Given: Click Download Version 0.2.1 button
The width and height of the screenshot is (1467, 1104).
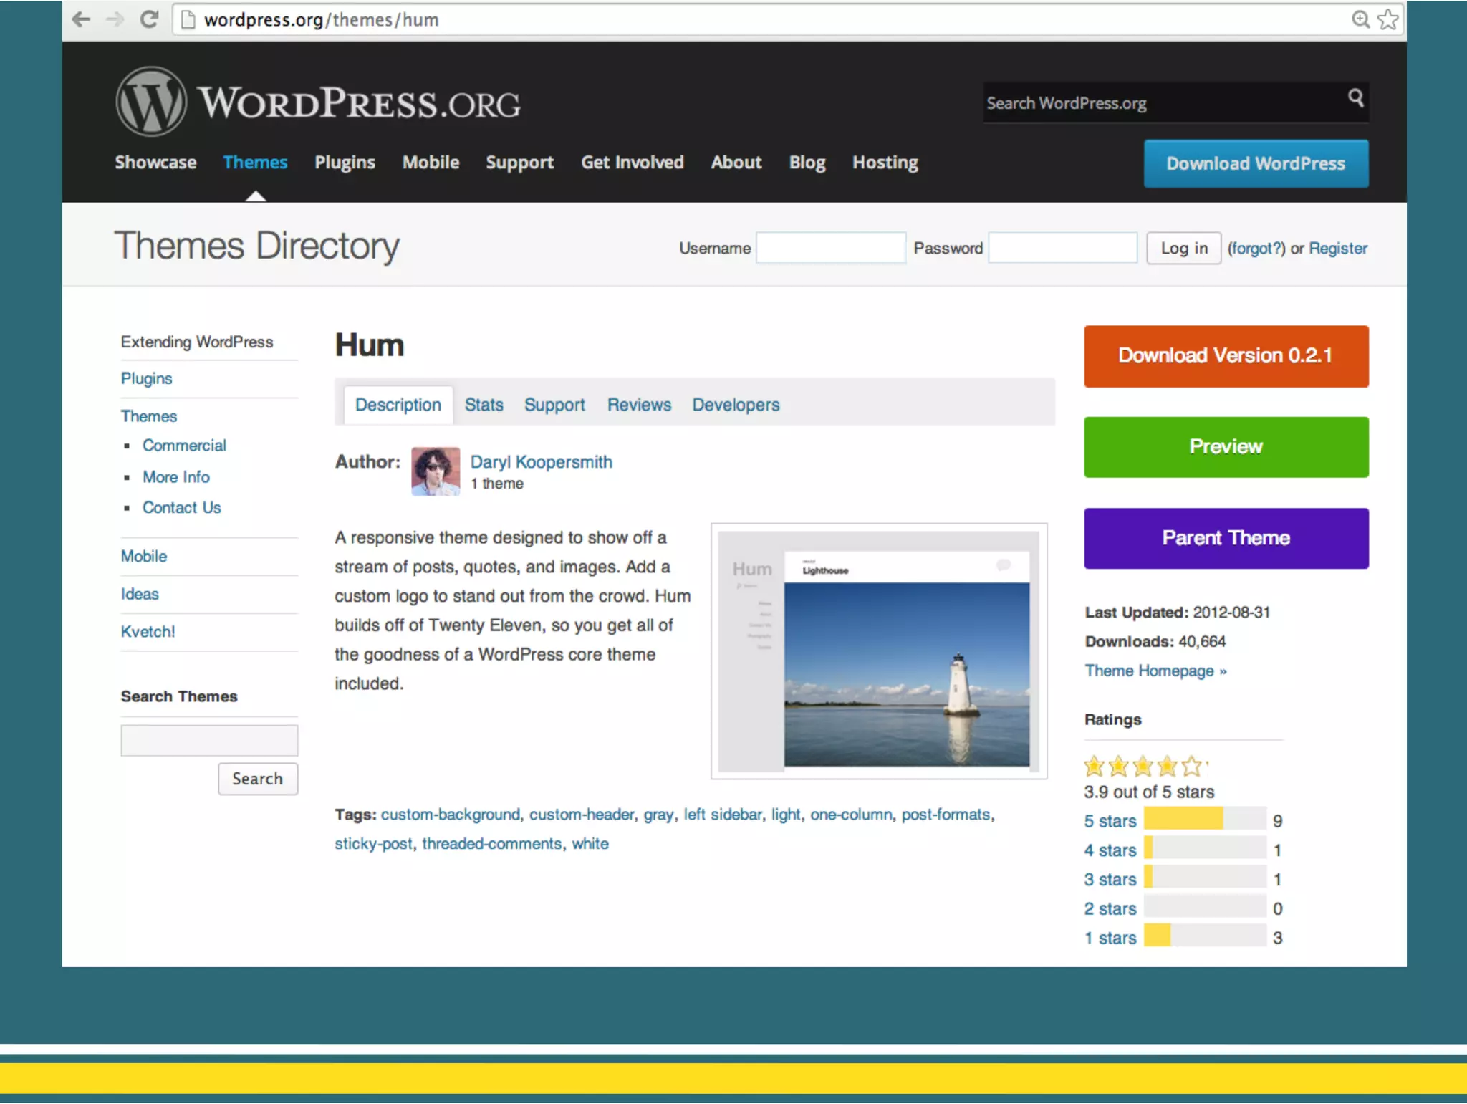Looking at the screenshot, I should (x=1226, y=356).
